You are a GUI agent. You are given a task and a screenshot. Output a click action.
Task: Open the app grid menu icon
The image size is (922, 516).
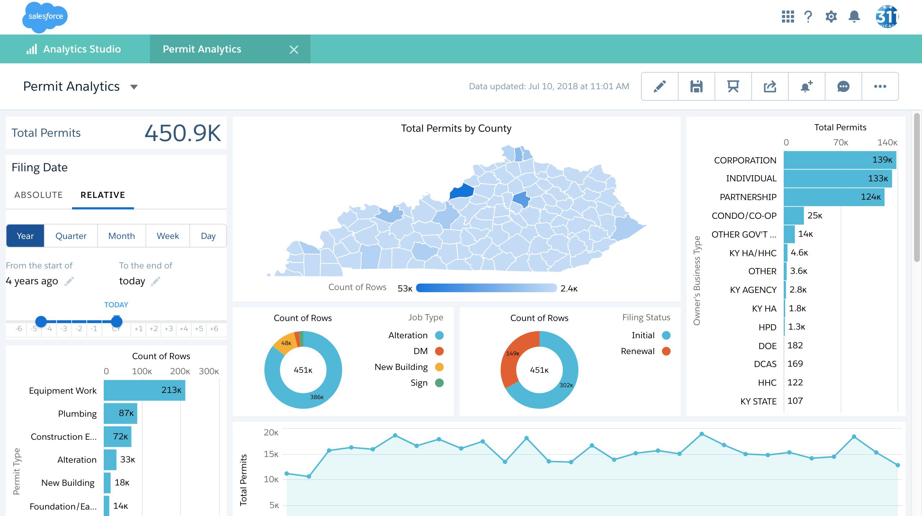[788, 17]
